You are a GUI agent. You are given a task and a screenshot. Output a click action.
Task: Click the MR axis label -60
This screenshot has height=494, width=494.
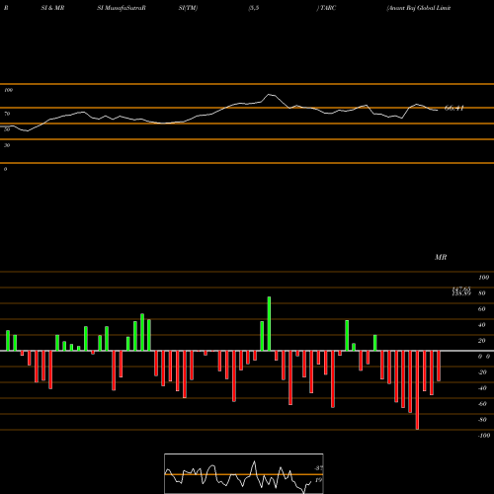tap(482, 404)
